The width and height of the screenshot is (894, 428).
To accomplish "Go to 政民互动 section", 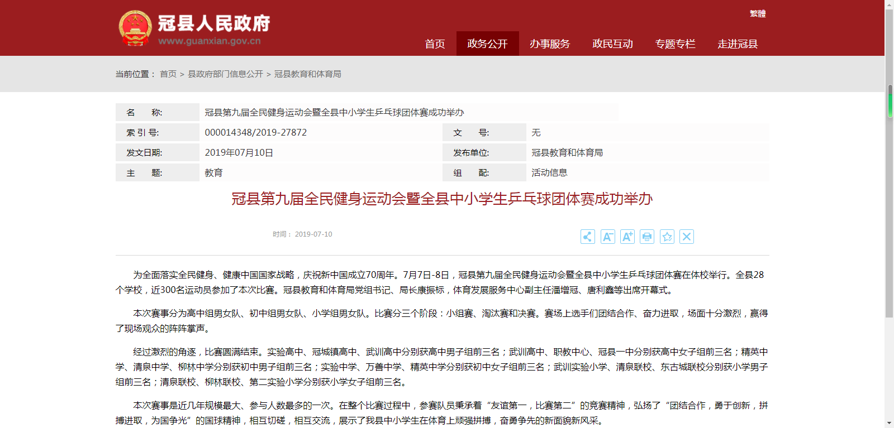I will (x=612, y=44).
